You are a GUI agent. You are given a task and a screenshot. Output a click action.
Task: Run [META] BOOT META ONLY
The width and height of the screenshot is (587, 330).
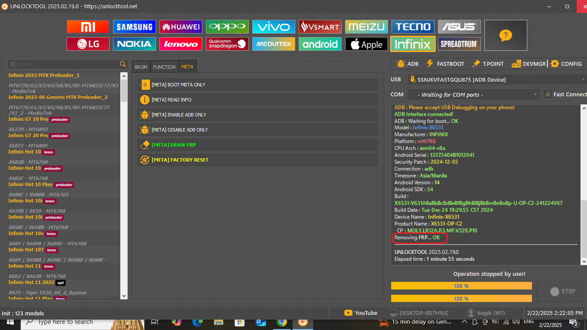tap(258, 85)
